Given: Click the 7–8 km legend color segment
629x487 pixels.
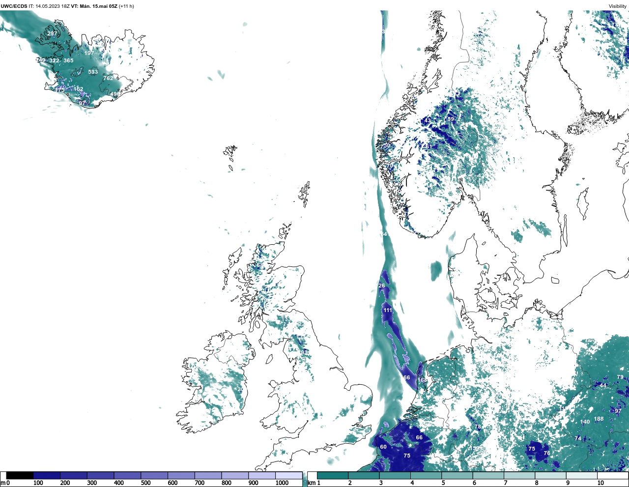Looking at the screenshot, I should 519,475.
